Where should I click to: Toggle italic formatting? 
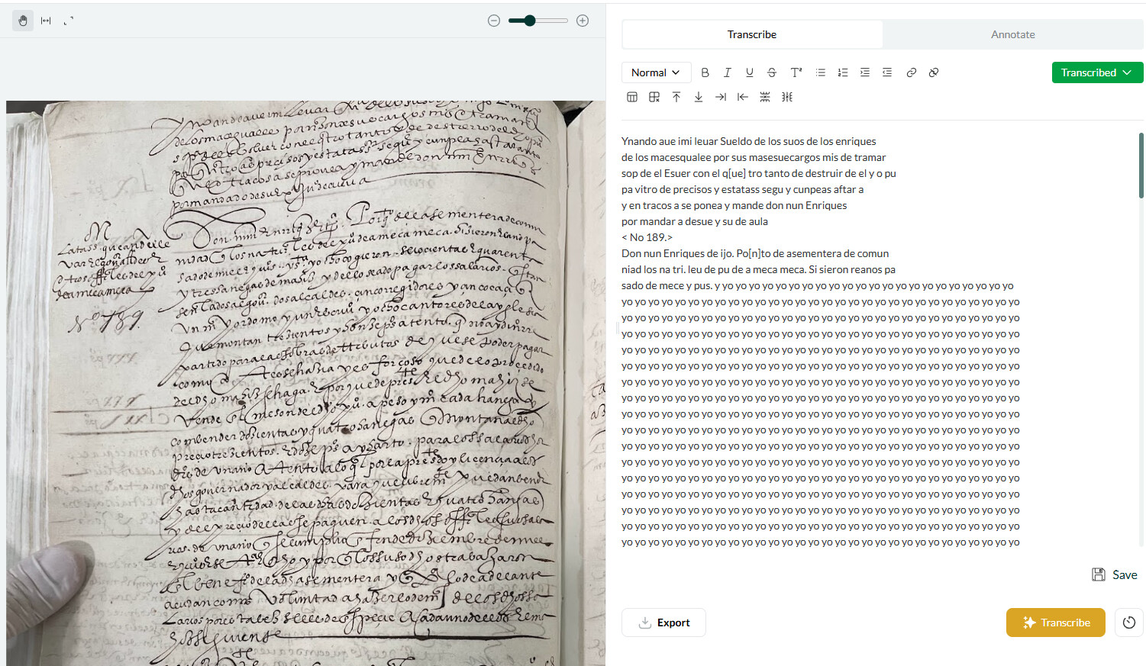pos(727,72)
